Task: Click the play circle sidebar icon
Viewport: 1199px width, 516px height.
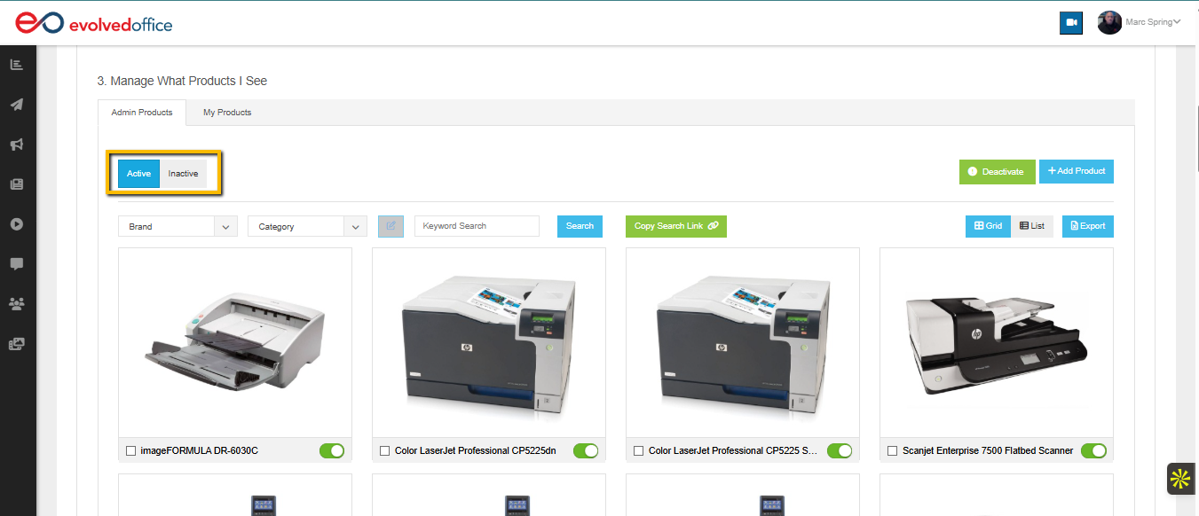Action: click(17, 224)
